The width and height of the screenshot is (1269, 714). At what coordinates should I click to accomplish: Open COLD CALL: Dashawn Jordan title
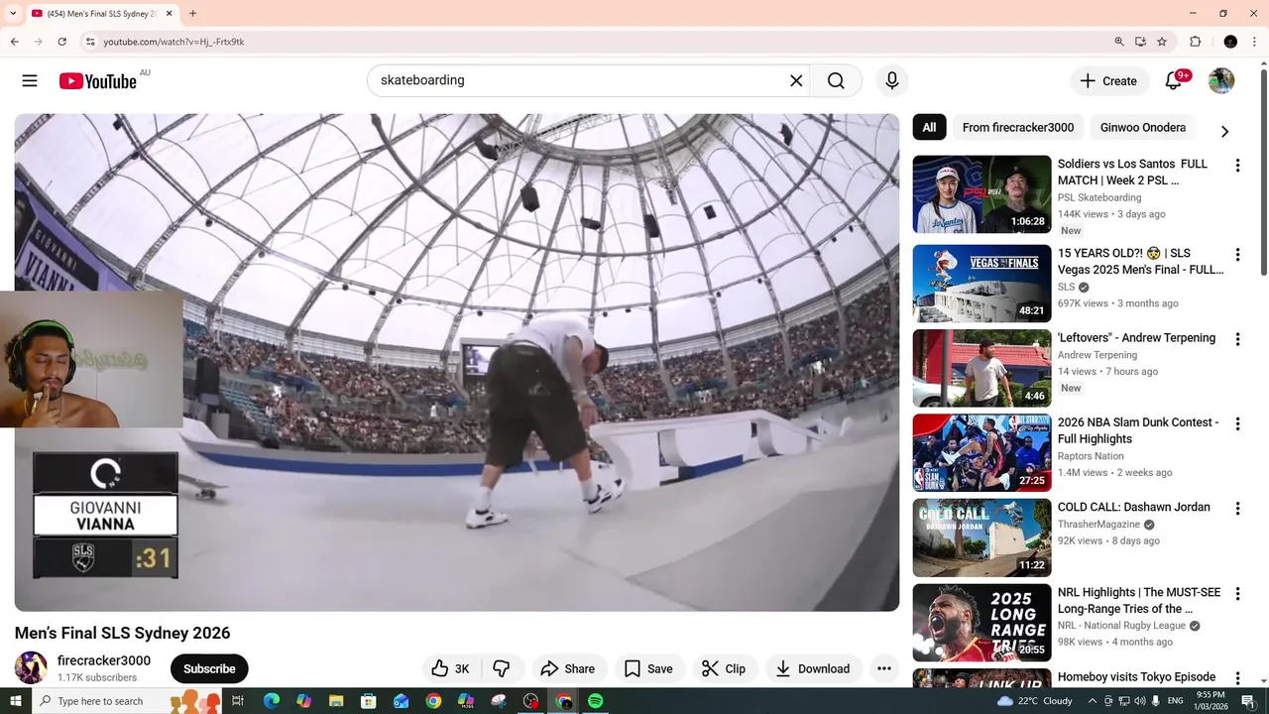(1134, 507)
